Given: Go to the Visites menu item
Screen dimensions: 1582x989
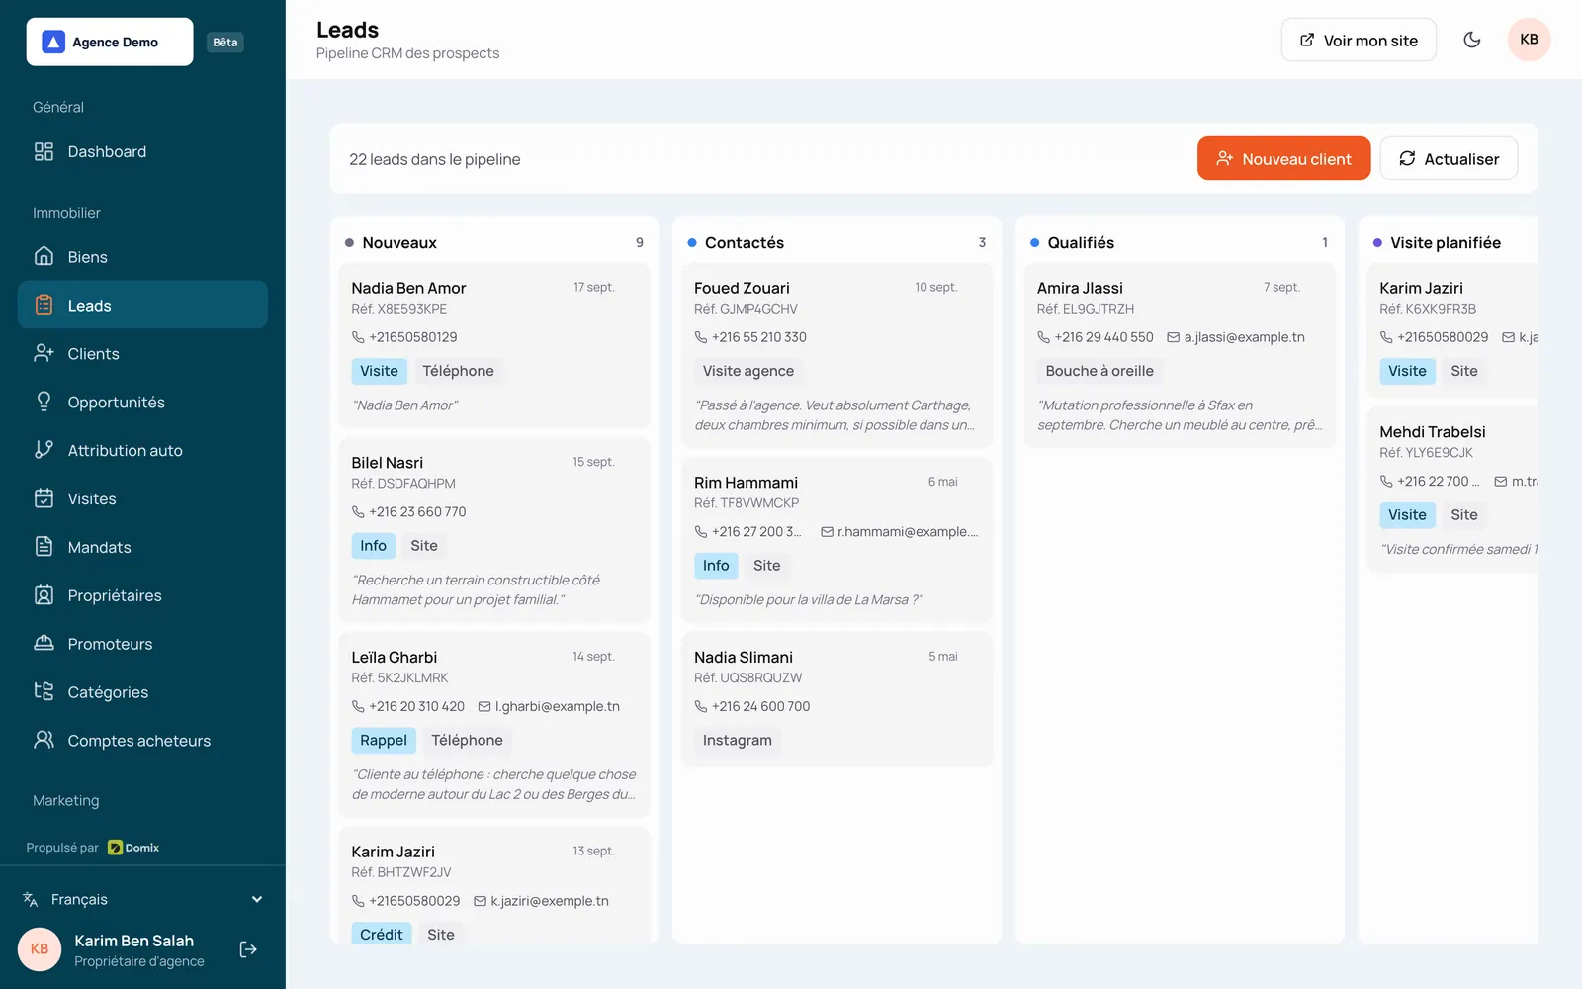Looking at the screenshot, I should coord(142,498).
